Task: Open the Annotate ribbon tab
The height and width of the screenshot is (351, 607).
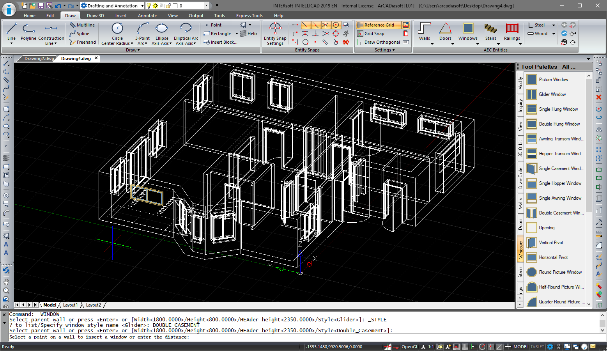Action: click(147, 16)
